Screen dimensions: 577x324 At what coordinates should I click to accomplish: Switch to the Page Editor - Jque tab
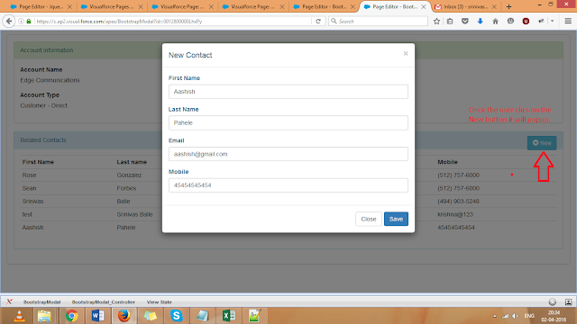[x=41, y=6]
